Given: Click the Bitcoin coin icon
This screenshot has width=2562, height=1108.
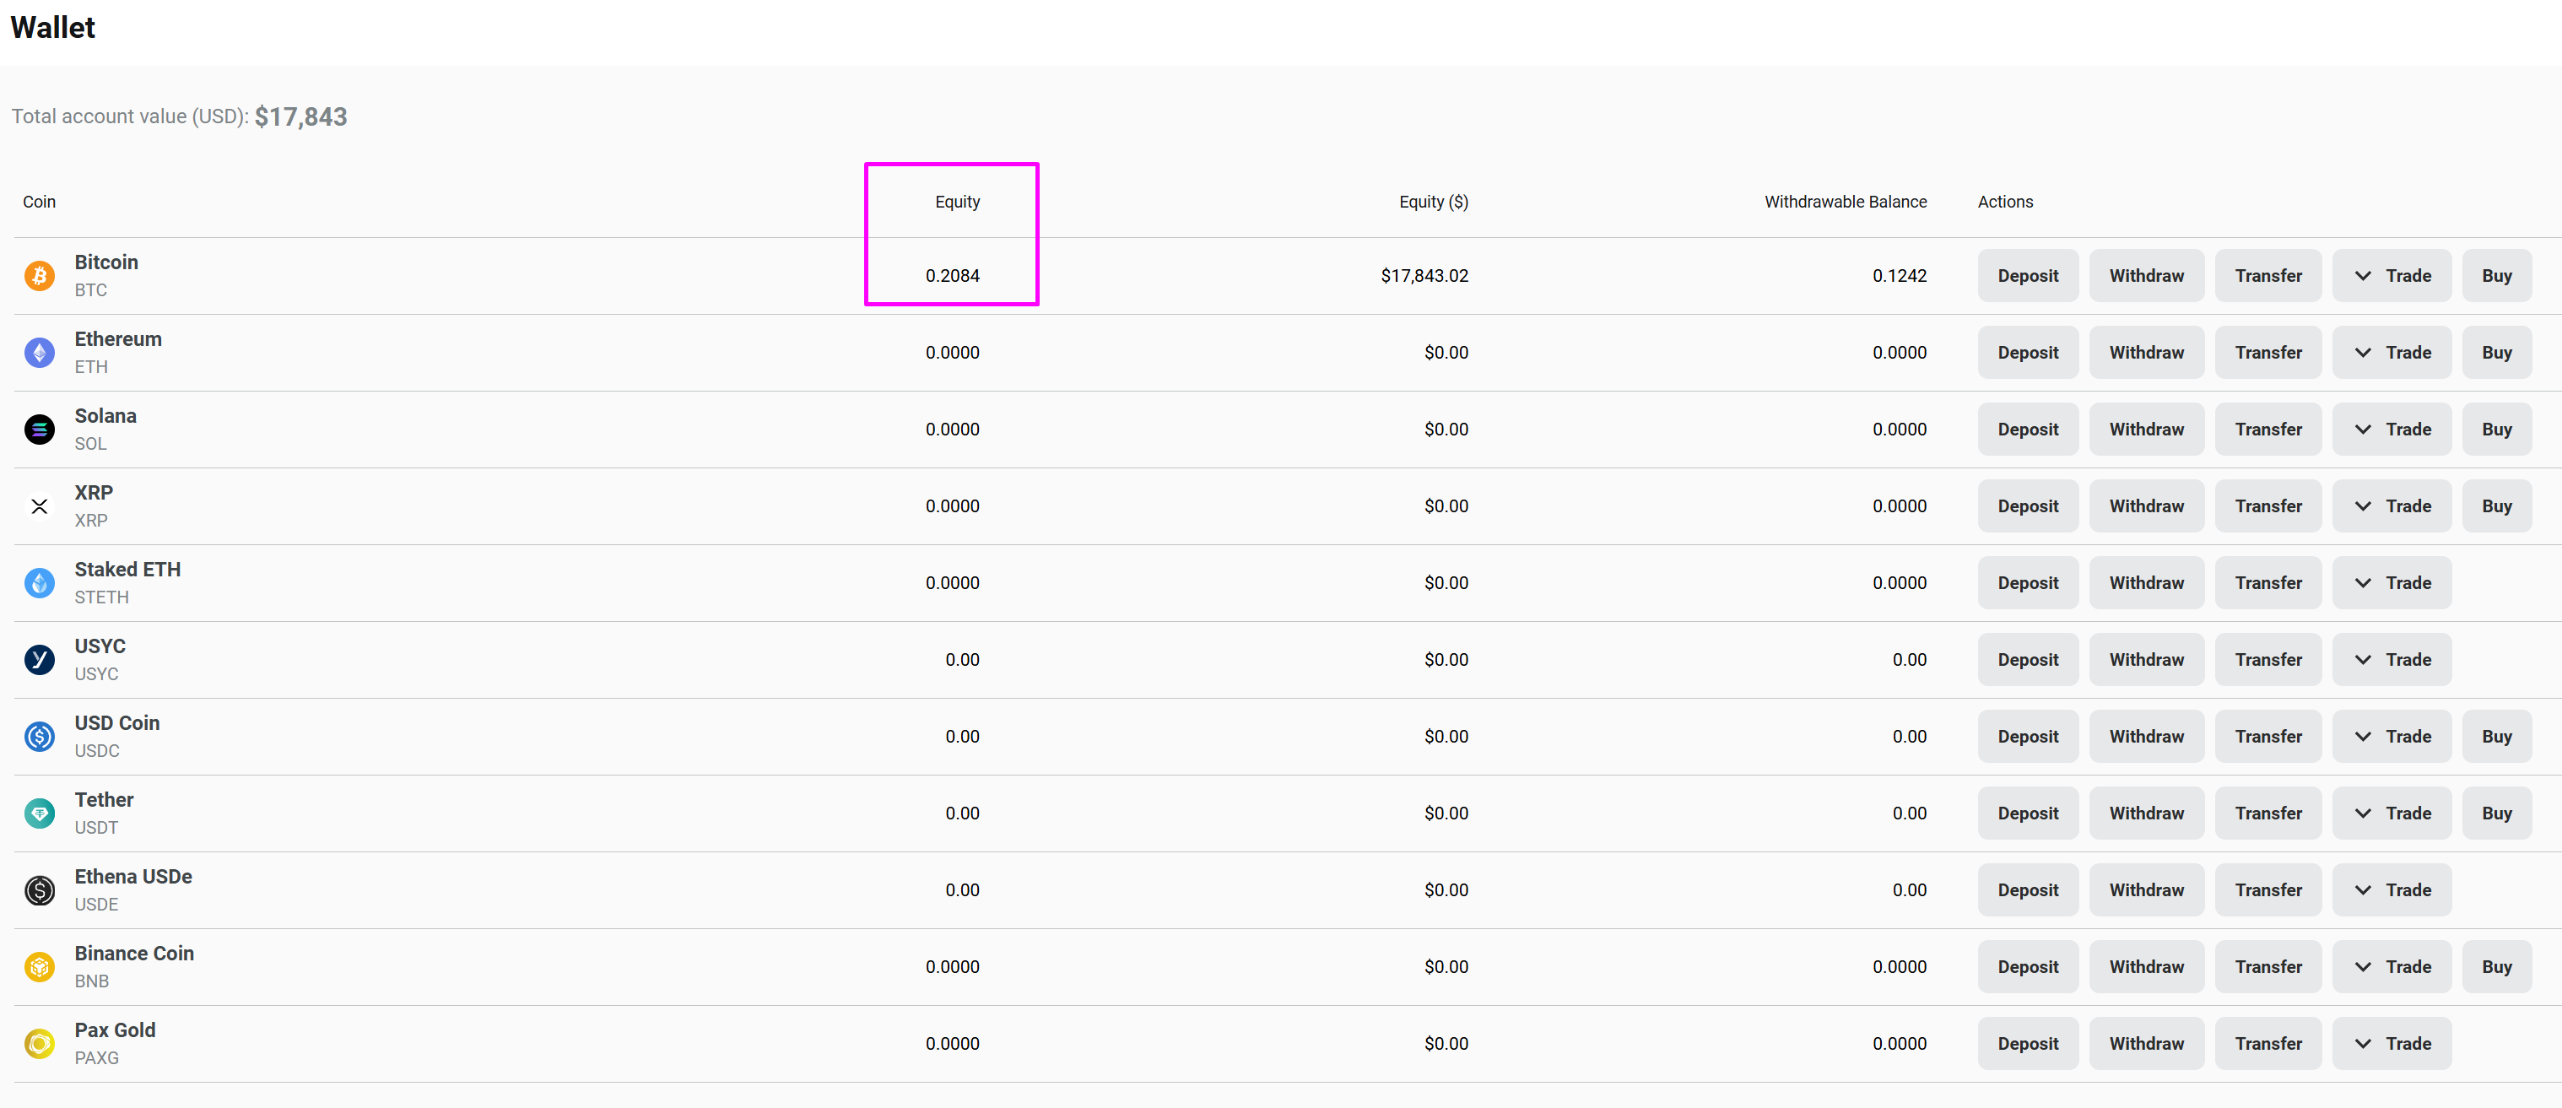Looking at the screenshot, I should pyautogui.click(x=40, y=275).
